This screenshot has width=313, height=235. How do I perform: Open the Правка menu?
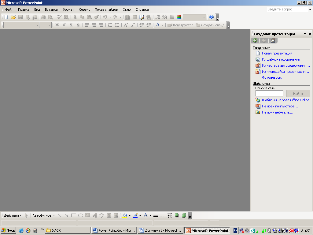click(x=24, y=9)
